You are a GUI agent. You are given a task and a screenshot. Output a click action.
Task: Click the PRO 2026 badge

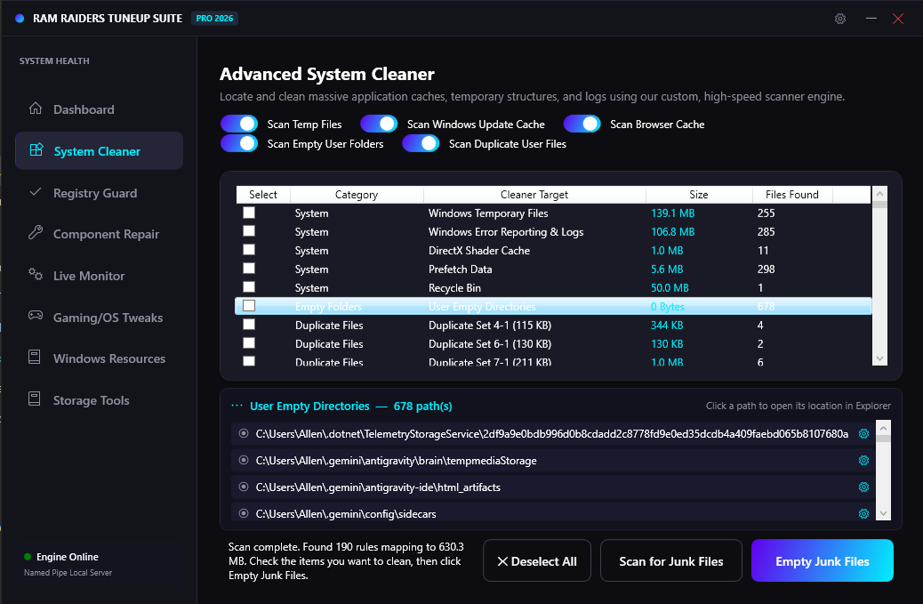click(214, 19)
